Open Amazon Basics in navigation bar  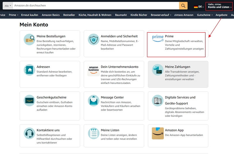(51, 15)
